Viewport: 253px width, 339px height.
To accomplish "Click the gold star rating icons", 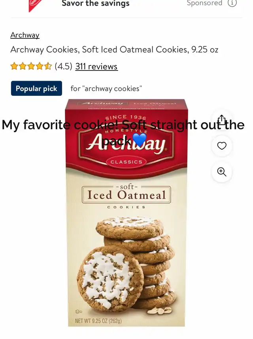I will (x=31, y=66).
